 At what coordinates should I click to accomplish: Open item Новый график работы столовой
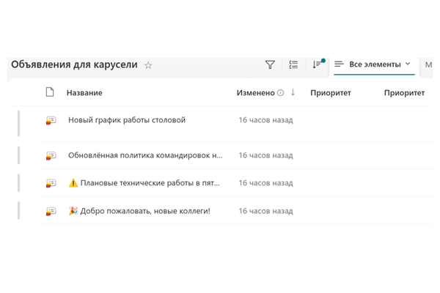127,120
